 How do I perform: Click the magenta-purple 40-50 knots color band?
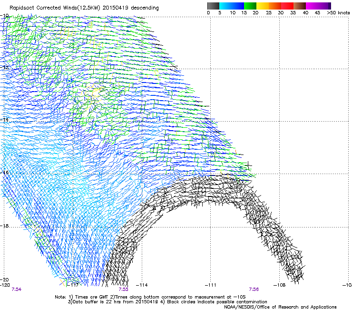[x=318, y=6]
